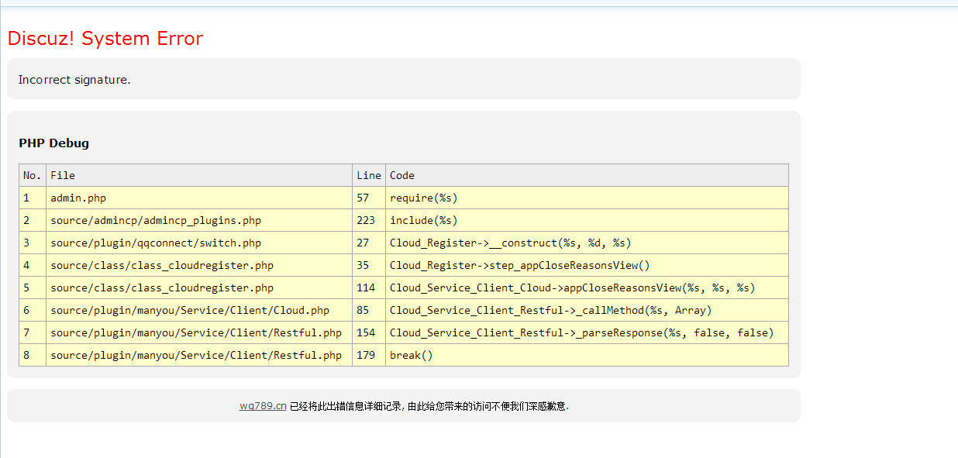Click the "File" column header
Image resolution: width=958 pixels, height=458 pixels.
point(199,175)
